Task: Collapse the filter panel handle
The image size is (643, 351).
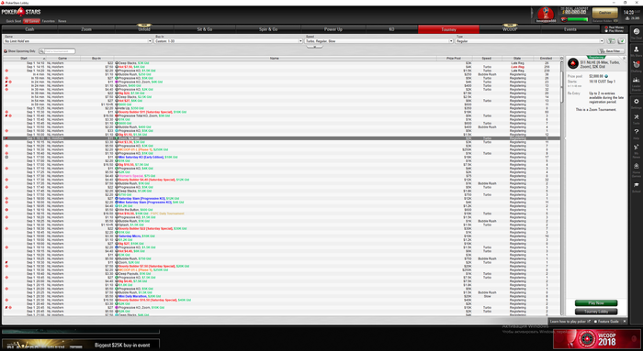Action: (x=314, y=47)
